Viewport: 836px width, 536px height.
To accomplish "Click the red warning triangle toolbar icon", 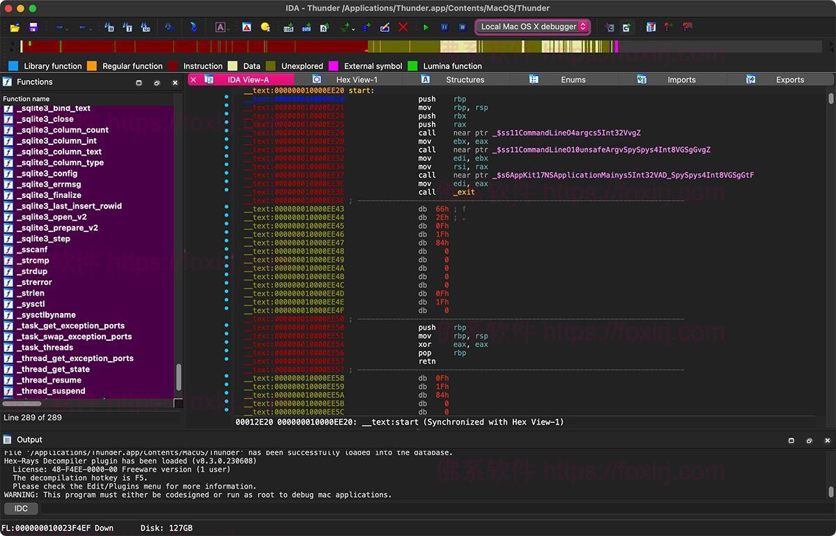I will pyautogui.click(x=247, y=27).
